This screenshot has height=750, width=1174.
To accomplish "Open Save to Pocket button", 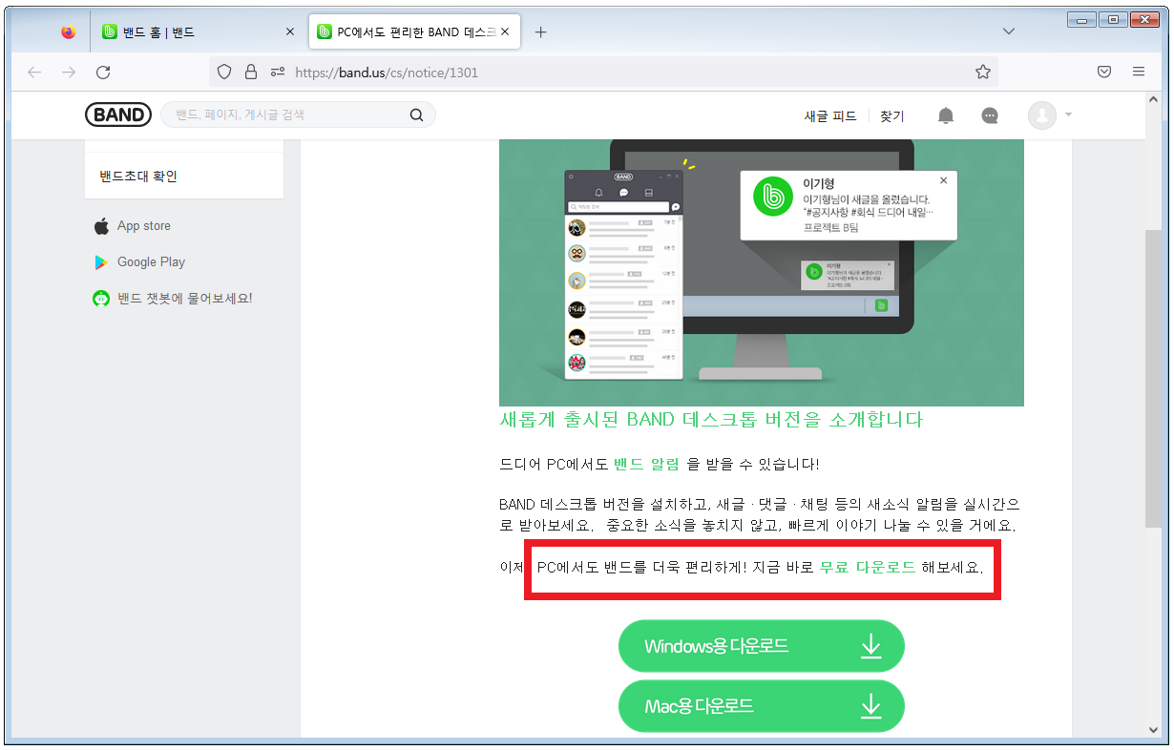I will [1103, 72].
